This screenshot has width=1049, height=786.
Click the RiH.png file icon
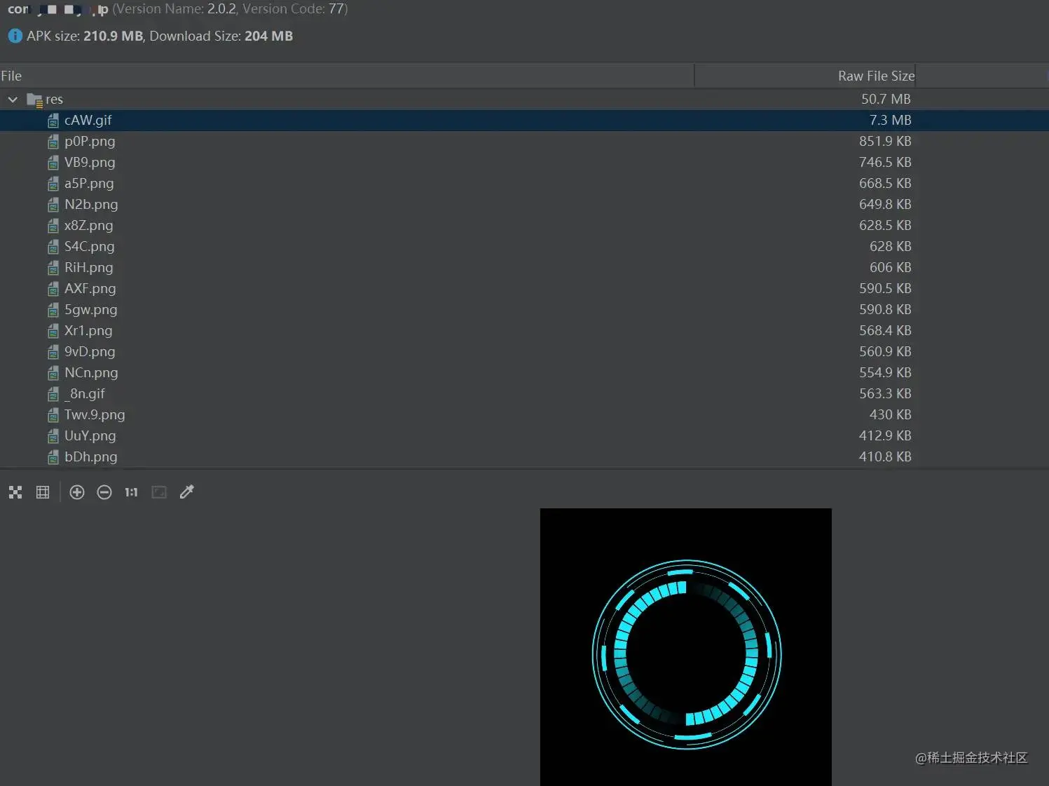pos(53,268)
